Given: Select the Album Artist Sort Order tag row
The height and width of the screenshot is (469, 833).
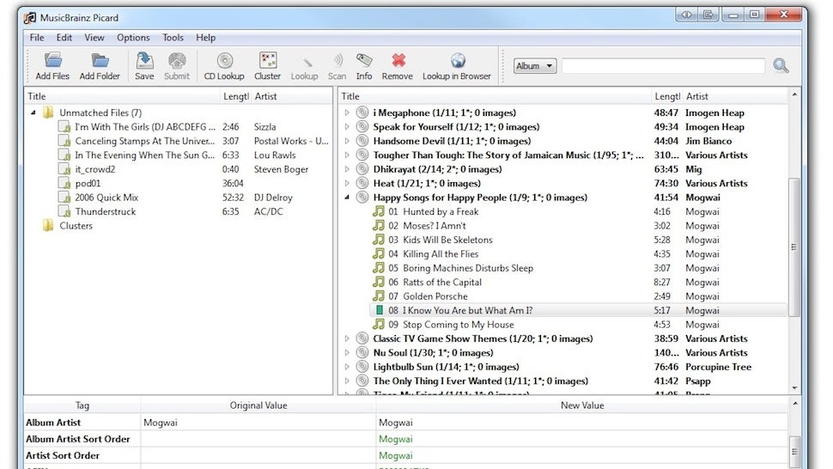Looking at the screenshot, I should click(406, 439).
